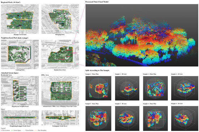Click the green Green Space legend swatch
Viewport: 199px width, 132px height.
pyautogui.click(x=12, y=130)
